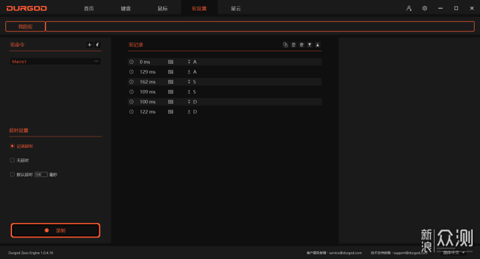
Task: Click keyboard icon on the 0 ms row
Action: 171,62
